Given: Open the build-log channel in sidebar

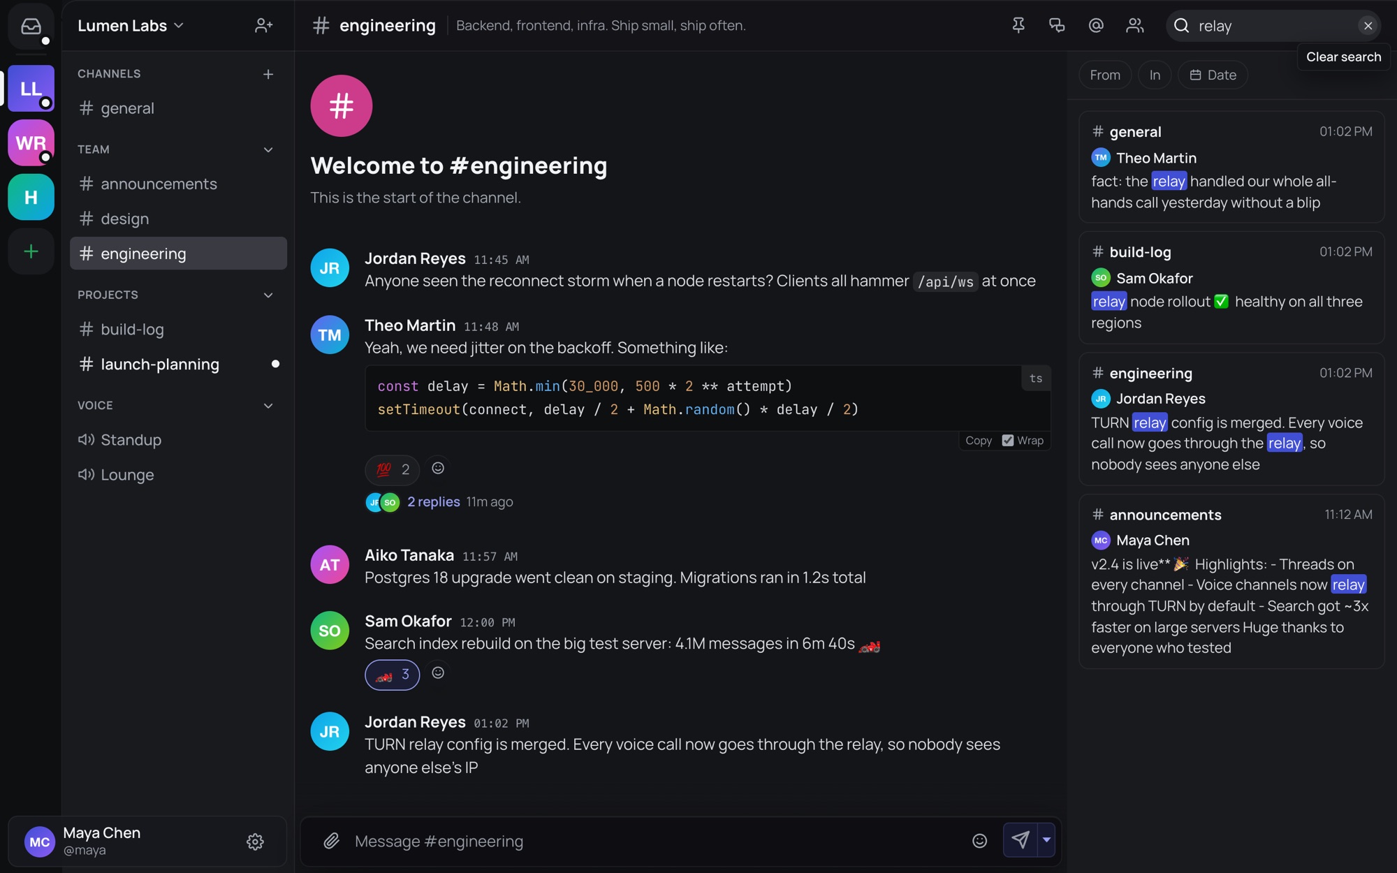Looking at the screenshot, I should coord(178,329).
